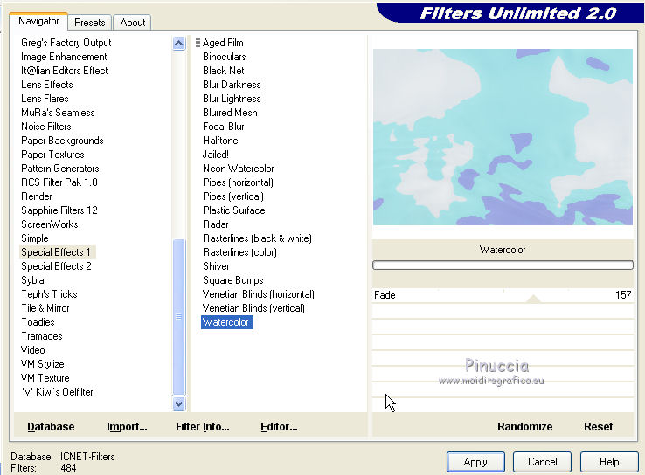Viewport: 645px width, 475px height.
Task: Open Filter Info...
Action: coord(203,427)
